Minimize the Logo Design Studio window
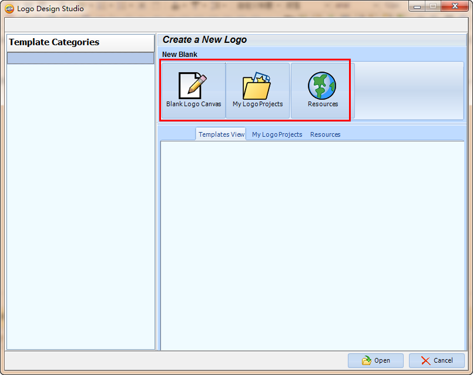The width and height of the screenshot is (473, 375). click(x=417, y=6)
